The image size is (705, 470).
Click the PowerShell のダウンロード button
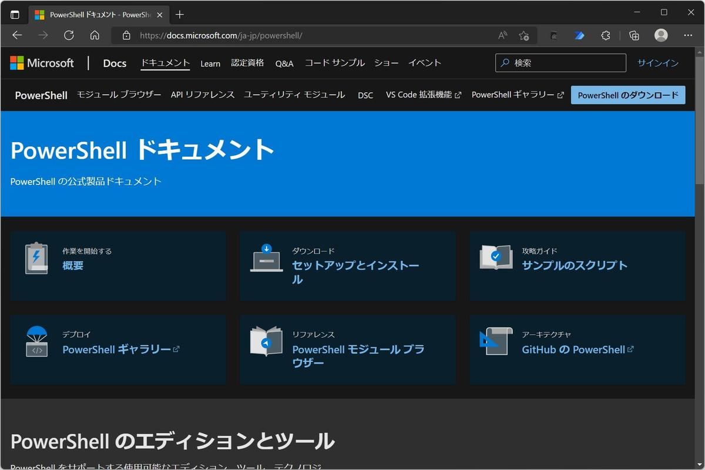[628, 95]
